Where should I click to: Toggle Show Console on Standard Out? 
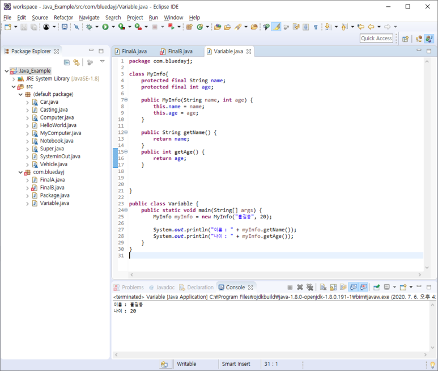click(354, 287)
